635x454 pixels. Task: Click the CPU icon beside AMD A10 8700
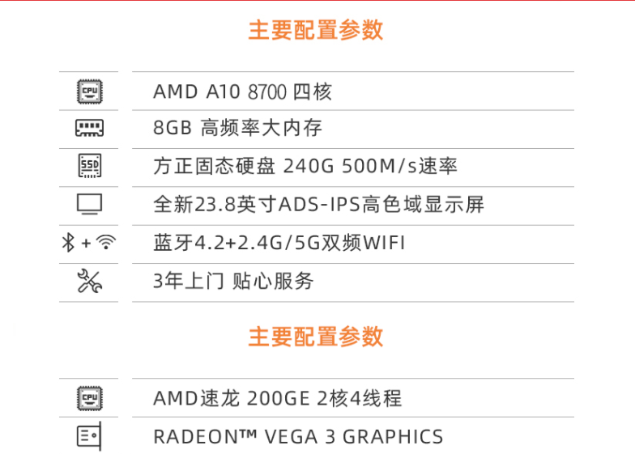coord(89,91)
